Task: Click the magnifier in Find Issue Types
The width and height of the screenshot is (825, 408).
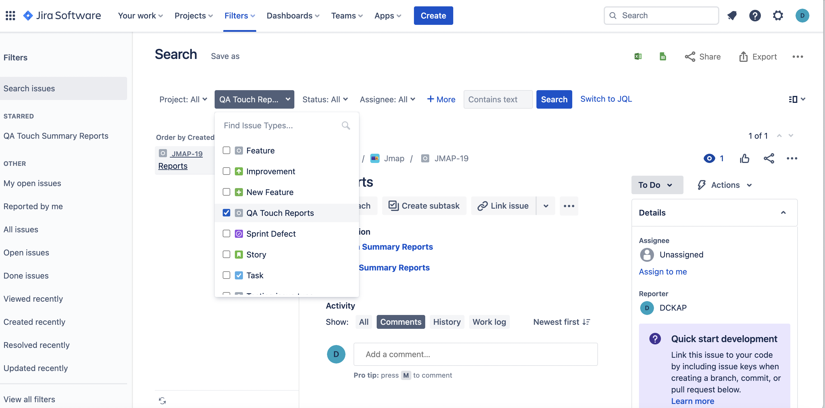Action: click(x=346, y=125)
